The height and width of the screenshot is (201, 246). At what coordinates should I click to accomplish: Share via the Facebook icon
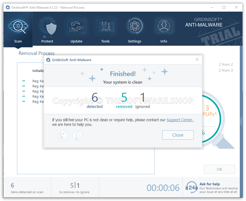(77, 135)
